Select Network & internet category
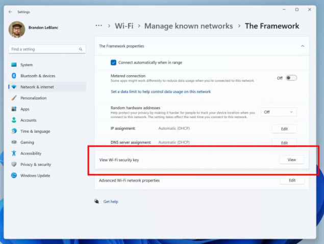This screenshot has width=324, height=244. click(47, 87)
